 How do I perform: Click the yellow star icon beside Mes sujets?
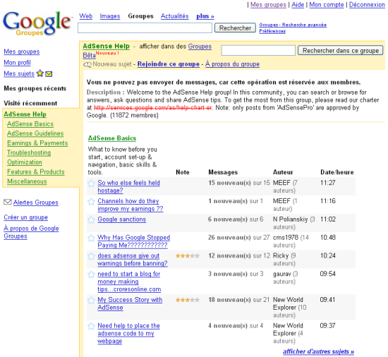40,73
